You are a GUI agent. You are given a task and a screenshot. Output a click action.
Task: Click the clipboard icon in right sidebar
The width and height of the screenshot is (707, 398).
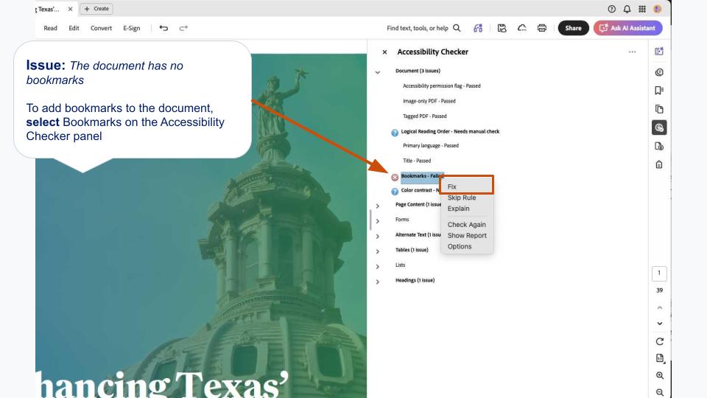click(659, 164)
